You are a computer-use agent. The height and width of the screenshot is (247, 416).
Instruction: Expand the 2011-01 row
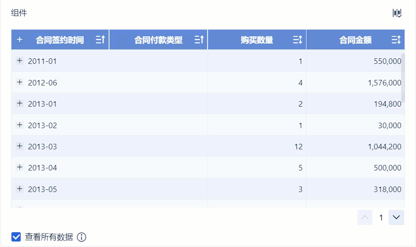click(19, 61)
